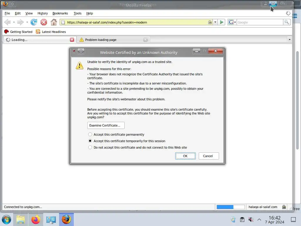Open the Windows Start menu
301x226 pixels.
tap(6, 220)
